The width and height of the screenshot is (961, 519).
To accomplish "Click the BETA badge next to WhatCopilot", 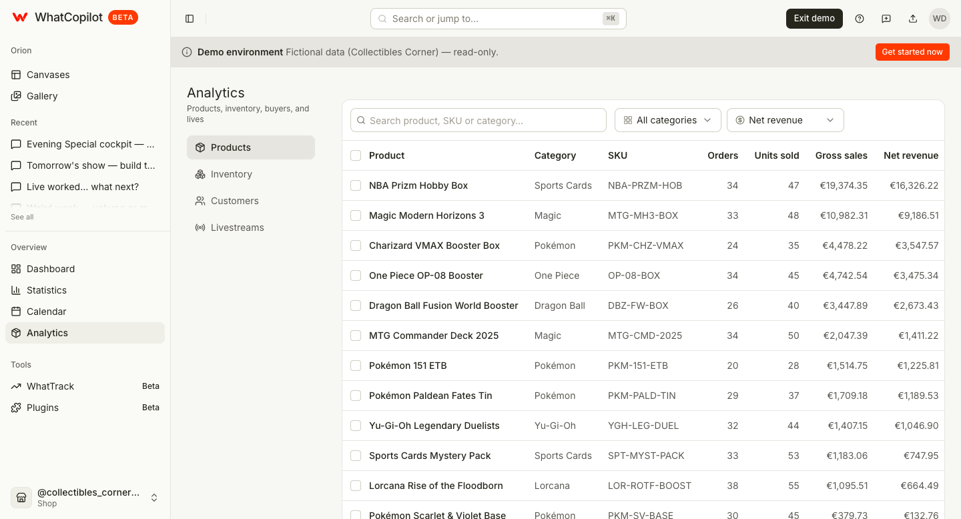I will 123,17.
